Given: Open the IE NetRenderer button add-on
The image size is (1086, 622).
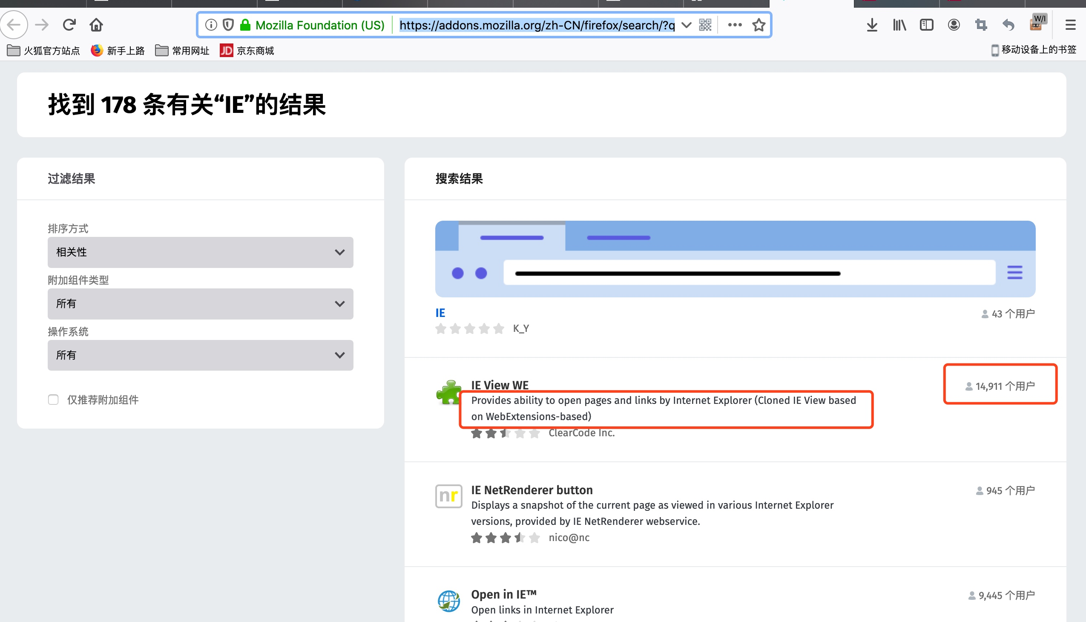Looking at the screenshot, I should tap(532, 490).
